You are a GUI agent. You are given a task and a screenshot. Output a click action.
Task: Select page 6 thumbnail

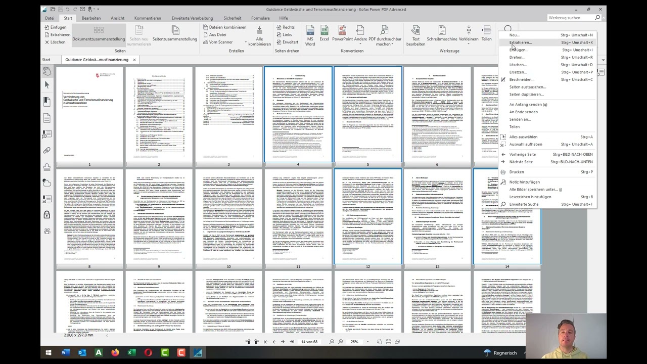point(437,114)
